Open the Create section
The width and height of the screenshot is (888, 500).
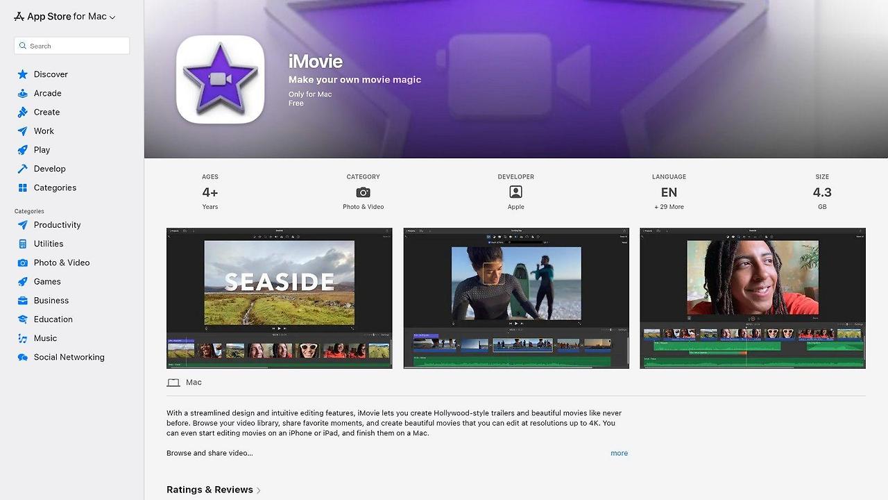(46, 112)
